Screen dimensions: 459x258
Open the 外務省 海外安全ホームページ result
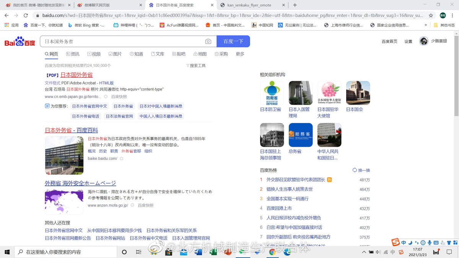(x=80, y=183)
